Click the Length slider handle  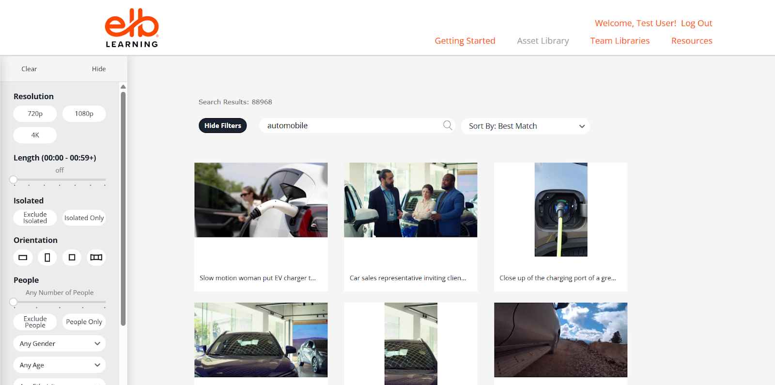click(14, 180)
